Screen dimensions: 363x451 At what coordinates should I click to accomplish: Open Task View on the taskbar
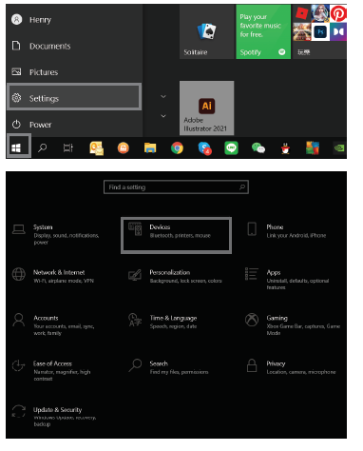[68, 147]
